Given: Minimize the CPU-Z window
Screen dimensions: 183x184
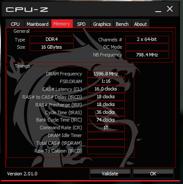Looking at the screenshot, I should coord(158,10).
